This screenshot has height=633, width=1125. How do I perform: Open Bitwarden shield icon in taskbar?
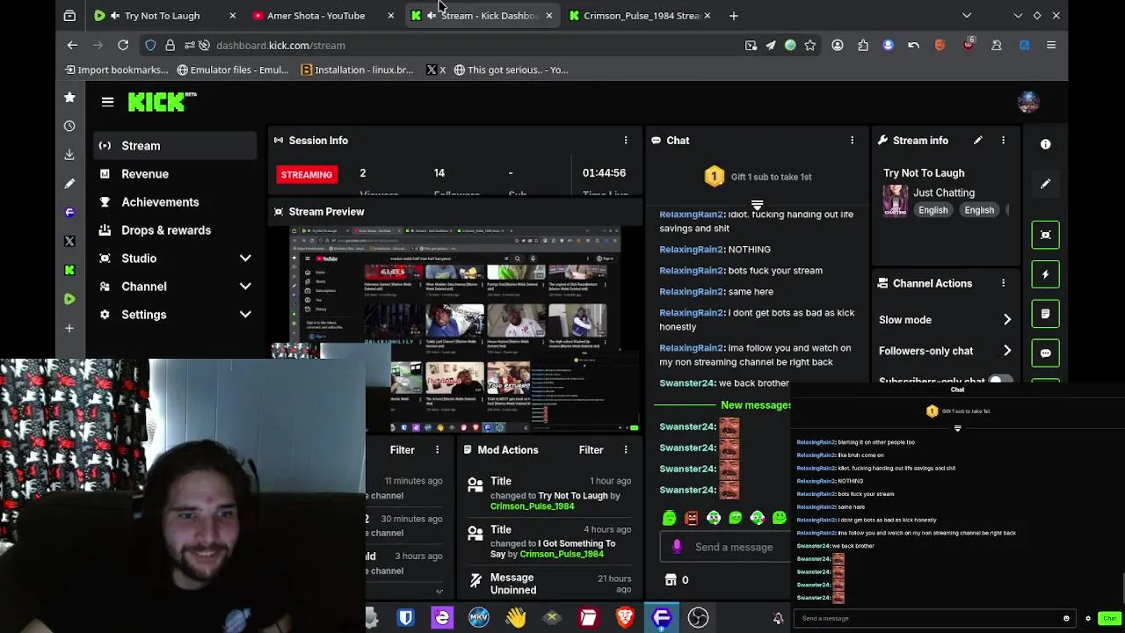405,618
